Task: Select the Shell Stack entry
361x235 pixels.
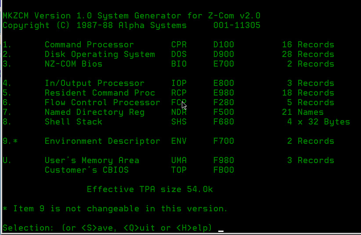Action: [x=73, y=122]
